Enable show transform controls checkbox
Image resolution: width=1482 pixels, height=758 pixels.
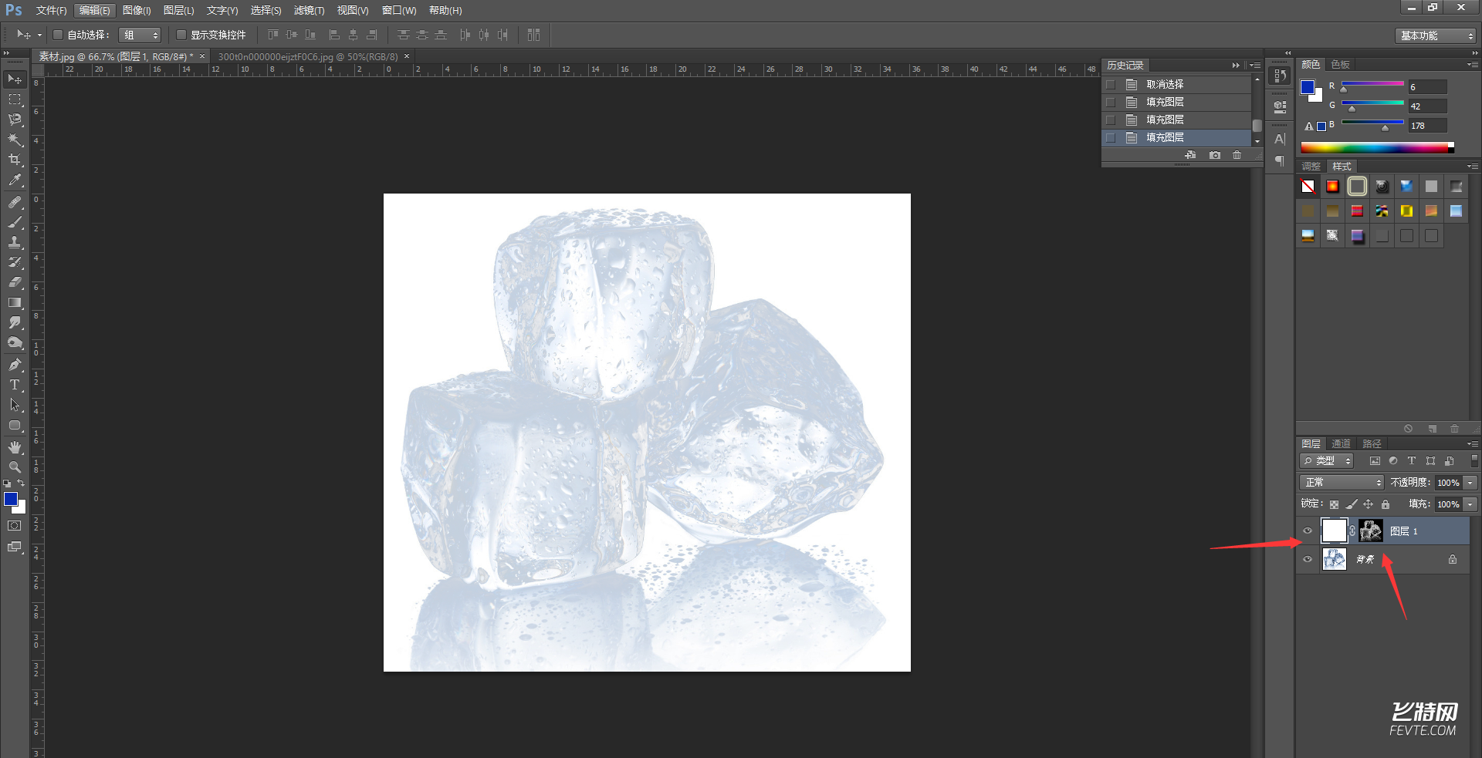pyautogui.click(x=181, y=35)
